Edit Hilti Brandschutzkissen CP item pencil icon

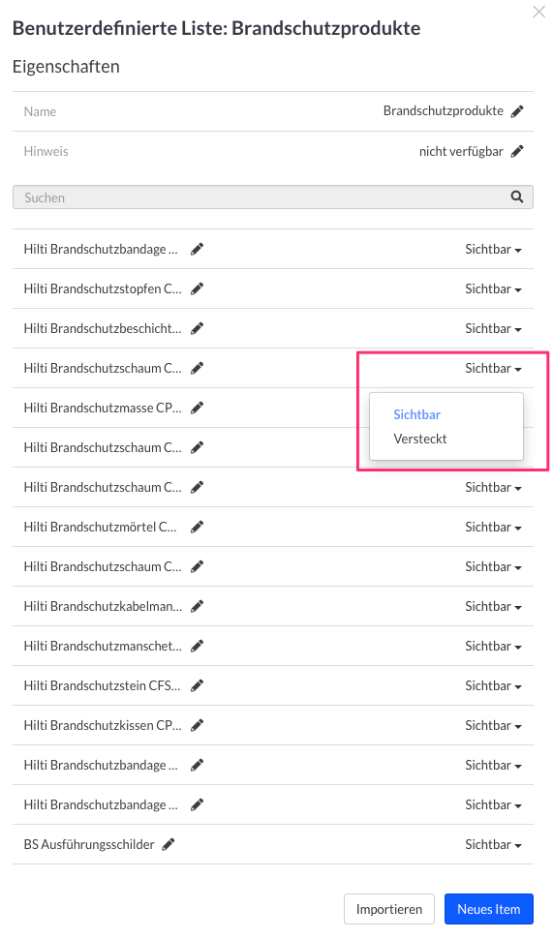coord(198,725)
